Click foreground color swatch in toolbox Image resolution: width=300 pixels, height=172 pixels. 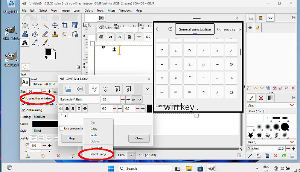(48, 52)
